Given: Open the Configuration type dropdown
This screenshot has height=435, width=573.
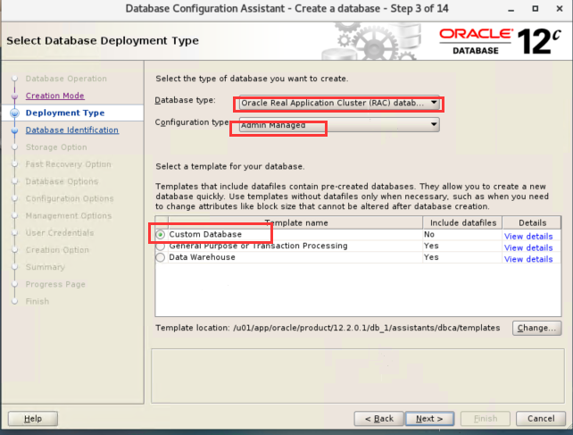Looking at the screenshot, I should click(x=339, y=125).
